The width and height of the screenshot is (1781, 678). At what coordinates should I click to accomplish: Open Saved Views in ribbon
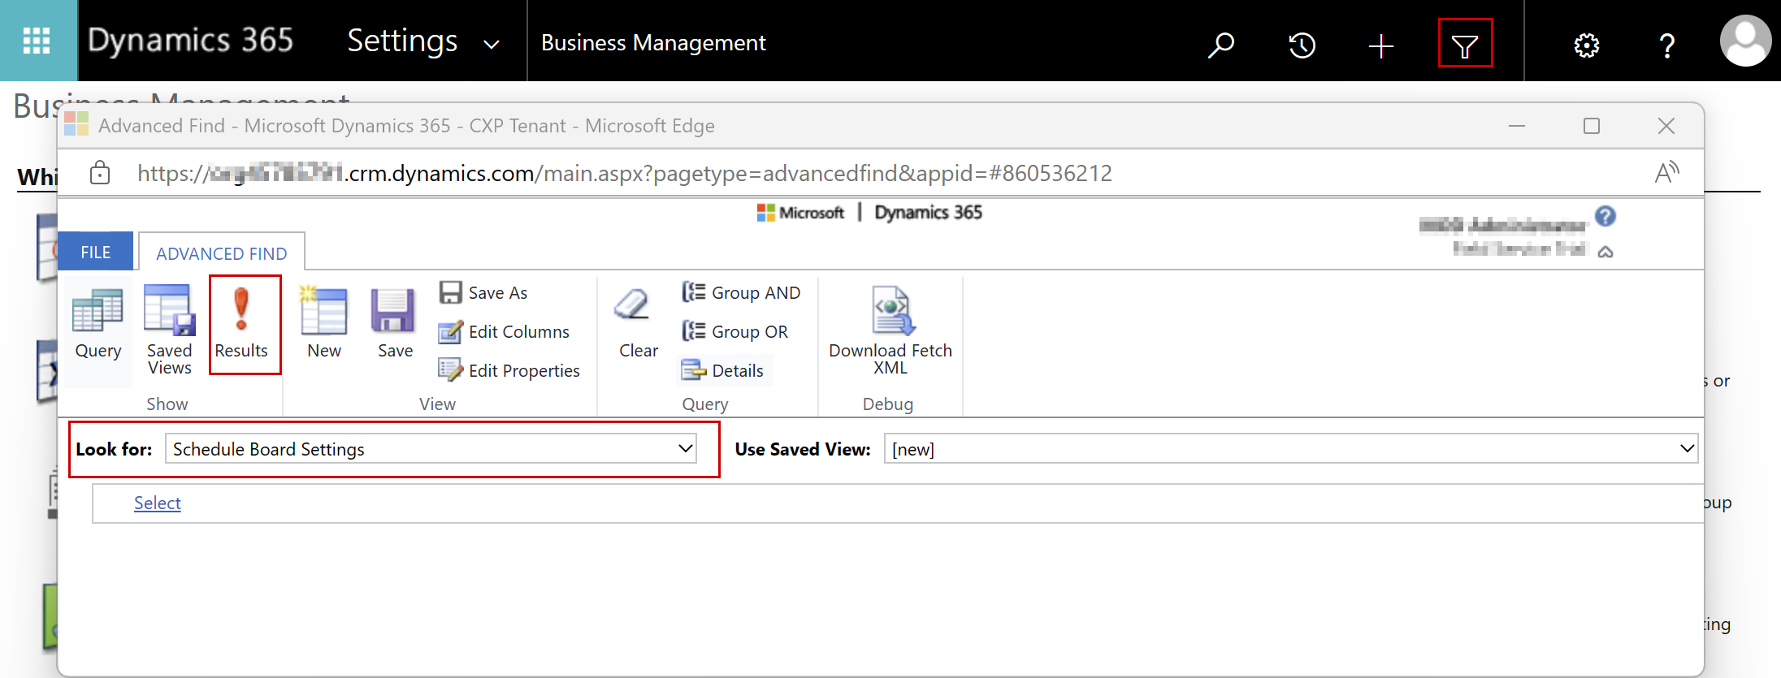(169, 329)
